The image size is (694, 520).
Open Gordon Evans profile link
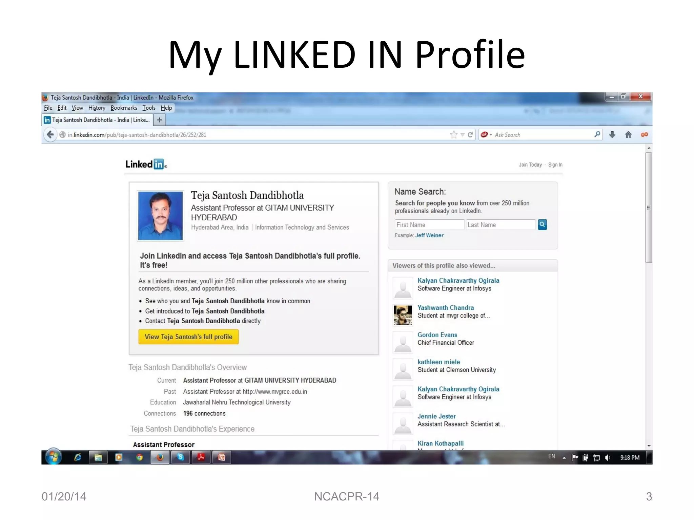437,334
